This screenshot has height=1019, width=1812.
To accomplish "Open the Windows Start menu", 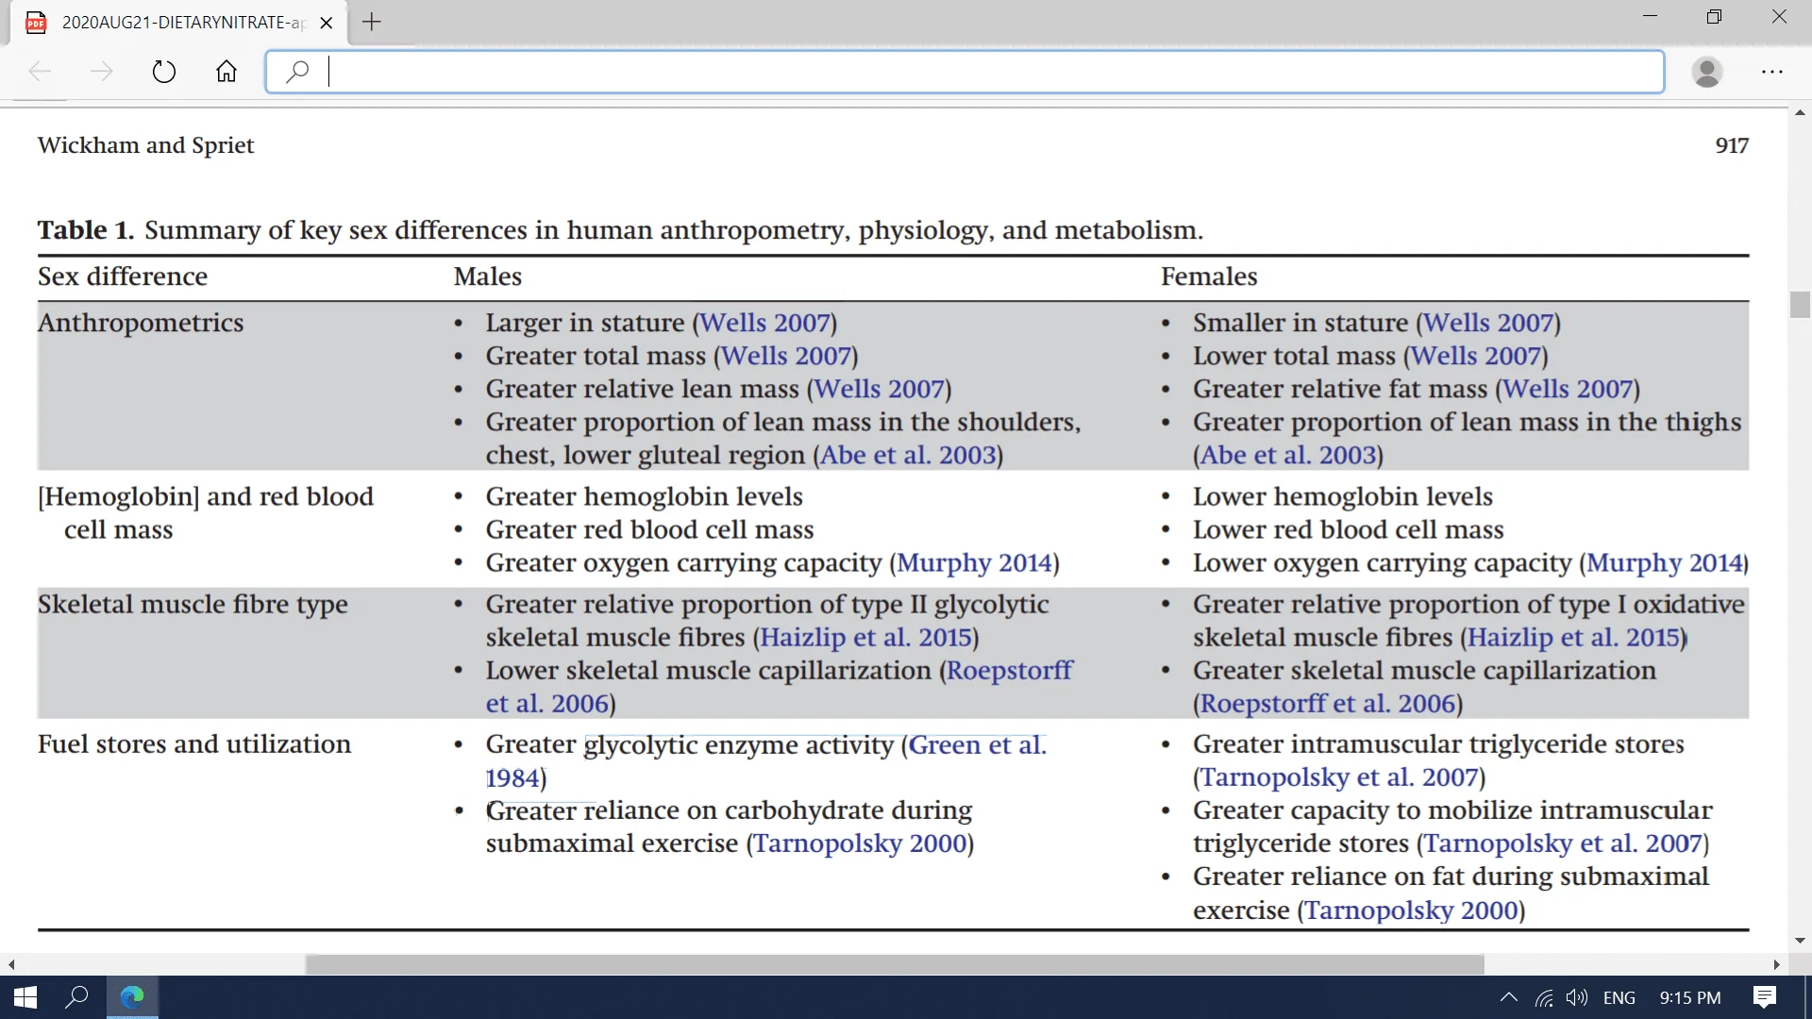I will coord(25,997).
